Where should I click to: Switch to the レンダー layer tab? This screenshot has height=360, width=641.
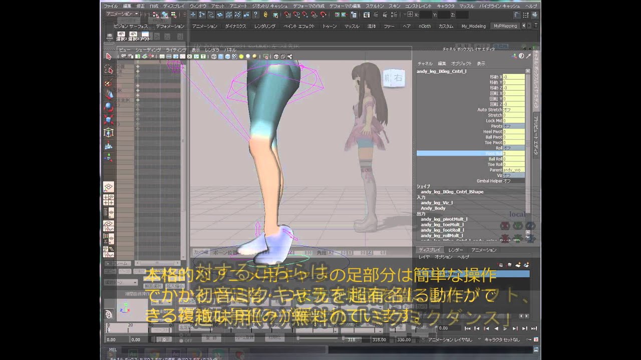click(x=455, y=249)
